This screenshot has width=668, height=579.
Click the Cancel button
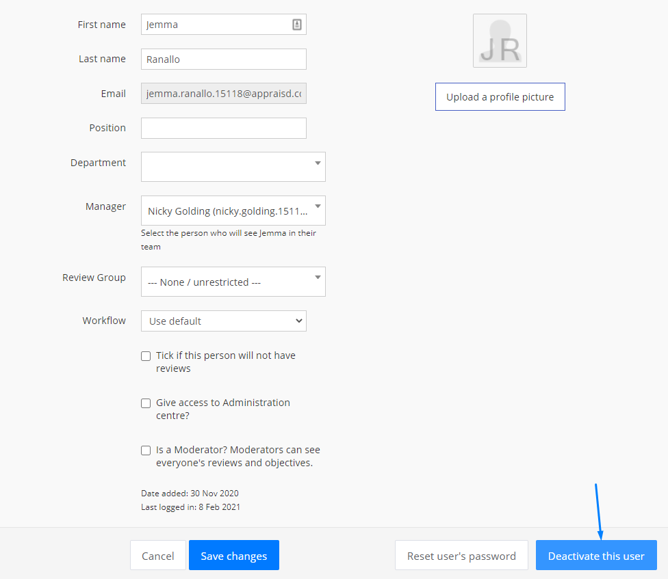coord(158,556)
